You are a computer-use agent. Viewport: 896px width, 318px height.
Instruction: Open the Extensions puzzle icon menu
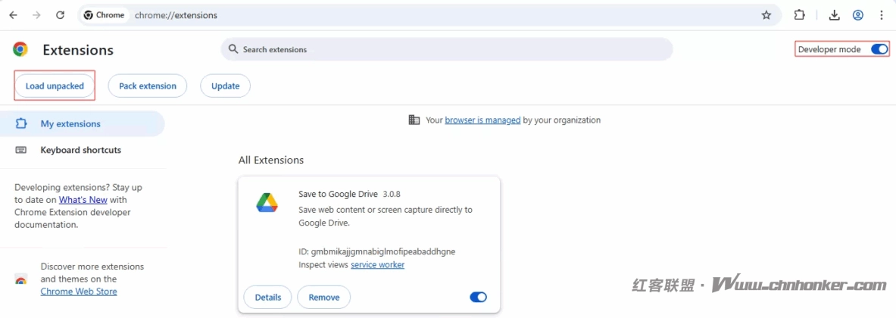[799, 15]
